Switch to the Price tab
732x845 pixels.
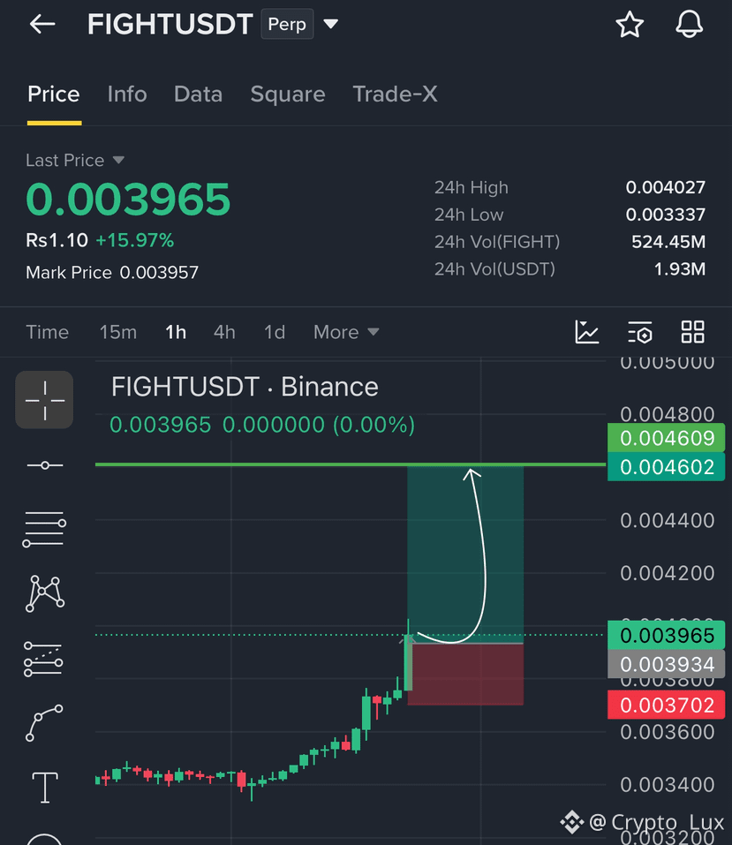[x=54, y=94]
